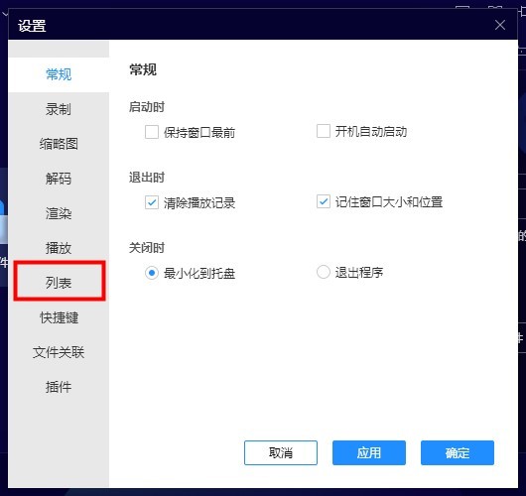The width and height of the screenshot is (526, 496).
Task: Click the 应用 button
Action: tap(369, 452)
